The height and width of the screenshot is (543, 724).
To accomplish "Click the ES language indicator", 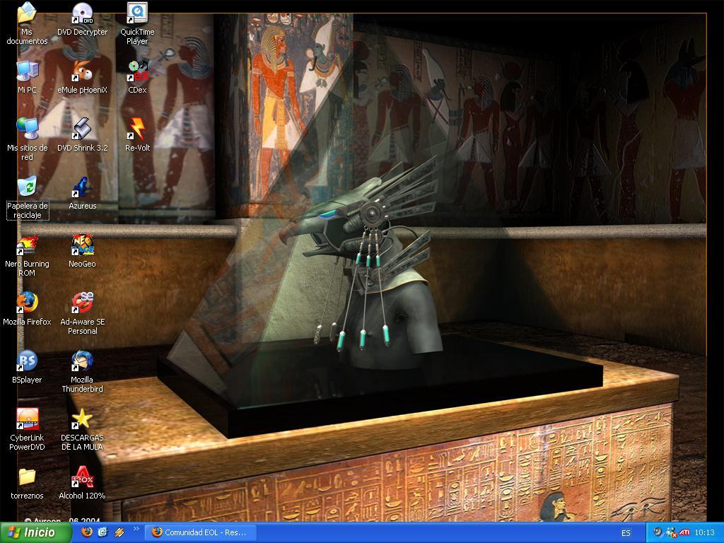I will pyautogui.click(x=626, y=533).
